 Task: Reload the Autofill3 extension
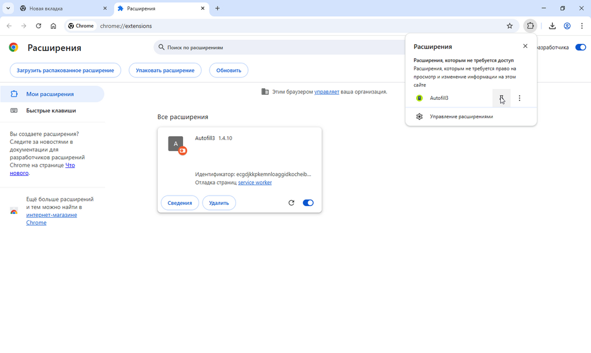pyautogui.click(x=291, y=203)
